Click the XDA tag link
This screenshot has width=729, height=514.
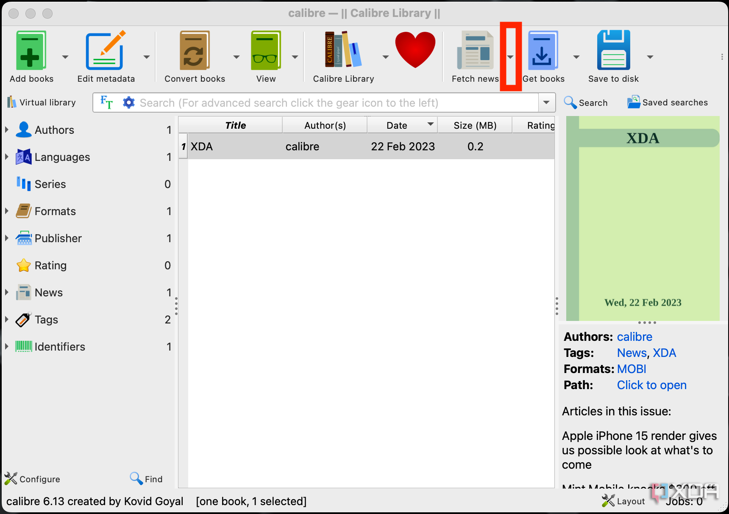coord(664,353)
